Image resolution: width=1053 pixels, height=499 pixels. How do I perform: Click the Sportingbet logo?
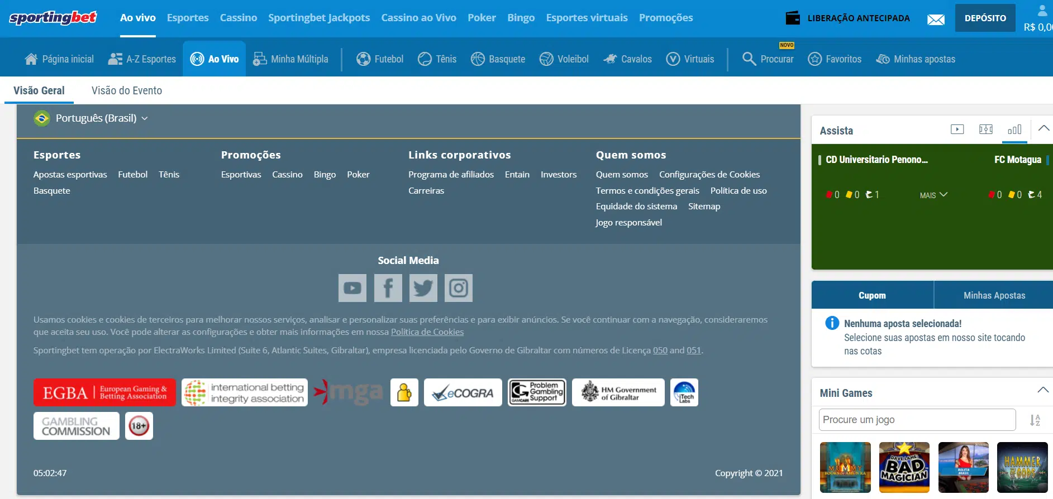[x=53, y=18]
